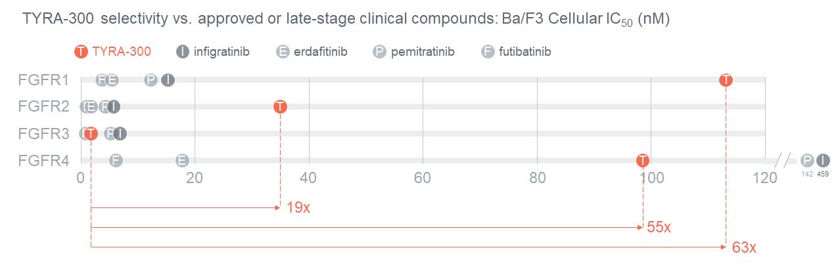Image resolution: width=836 pixels, height=273 pixels.
Task: Click the off-scale infigratinib marker labeled 459
Action: point(823,160)
